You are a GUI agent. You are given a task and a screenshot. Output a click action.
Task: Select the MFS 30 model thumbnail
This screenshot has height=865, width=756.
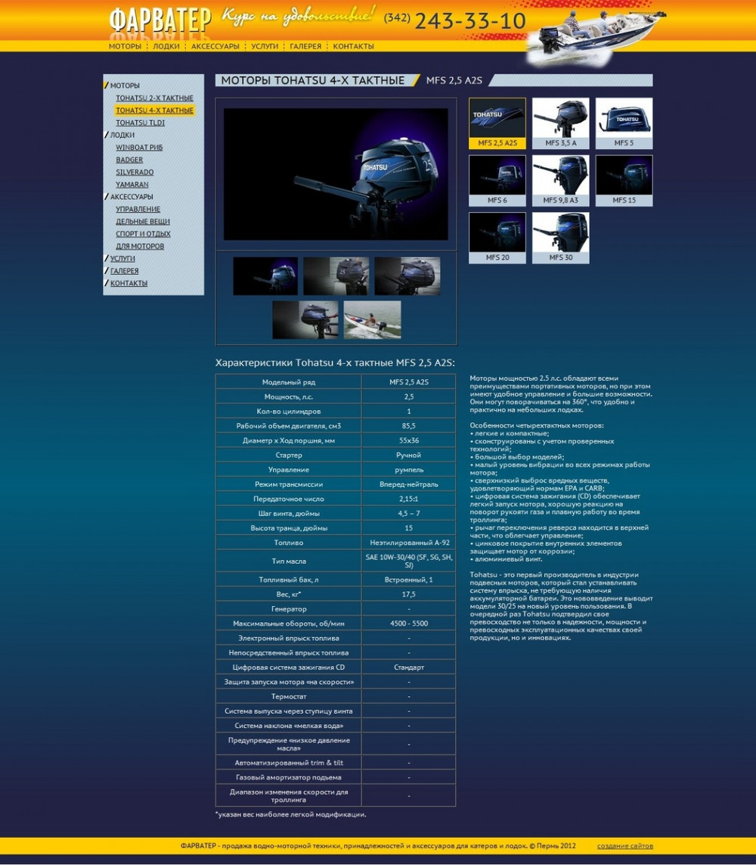(x=560, y=238)
